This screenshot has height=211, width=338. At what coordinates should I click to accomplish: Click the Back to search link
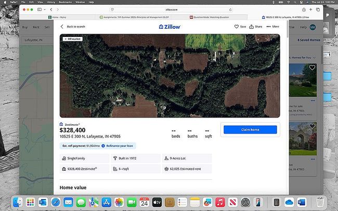tap(73, 27)
